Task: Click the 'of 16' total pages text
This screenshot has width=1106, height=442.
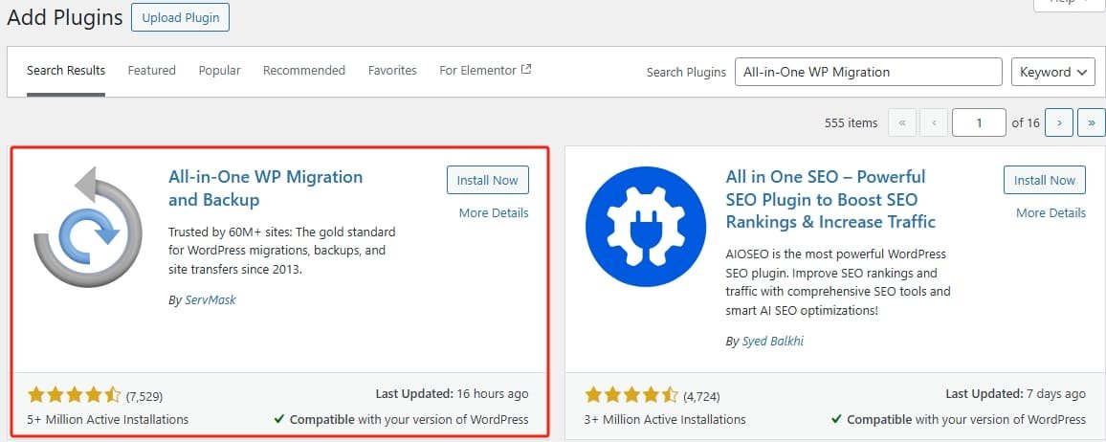Action: [x=1026, y=122]
